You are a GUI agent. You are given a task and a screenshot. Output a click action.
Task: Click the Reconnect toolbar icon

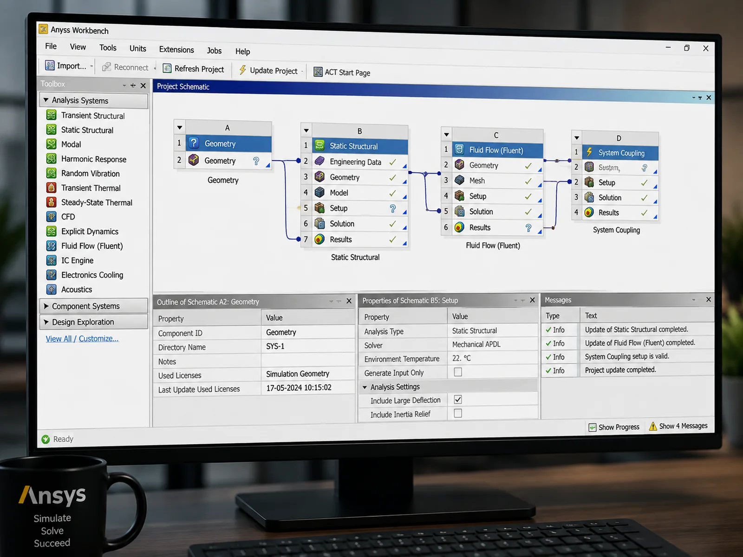pos(107,67)
